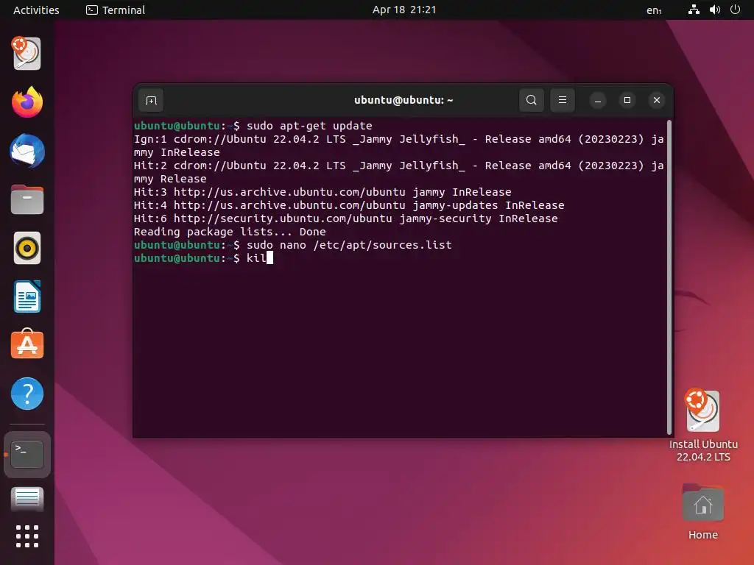Open the date and time calendar panel
Image resolution: width=754 pixels, height=565 pixels.
[404, 10]
